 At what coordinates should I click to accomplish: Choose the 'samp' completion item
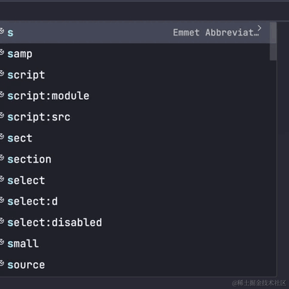pyautogui.click(x=135, y=54)
